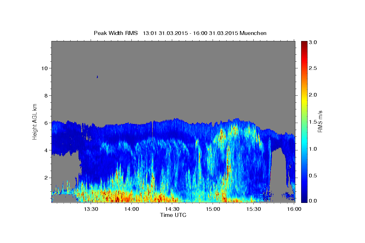This screenshot has height=243, width=365.
Task: Click the 'Height AGL km' axis label
Action: (x=35, y=122)
